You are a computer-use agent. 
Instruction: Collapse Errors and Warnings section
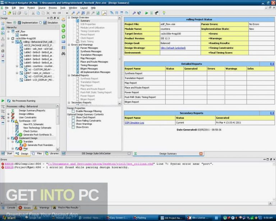tap(69, 45)
